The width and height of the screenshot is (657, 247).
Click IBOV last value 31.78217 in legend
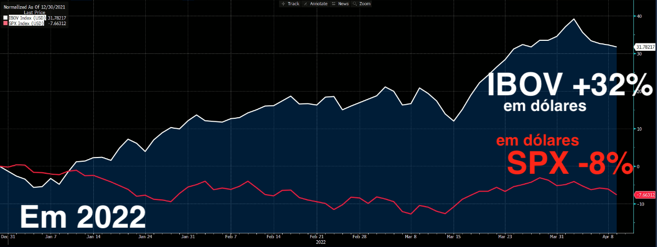click(x=56, y=18)
